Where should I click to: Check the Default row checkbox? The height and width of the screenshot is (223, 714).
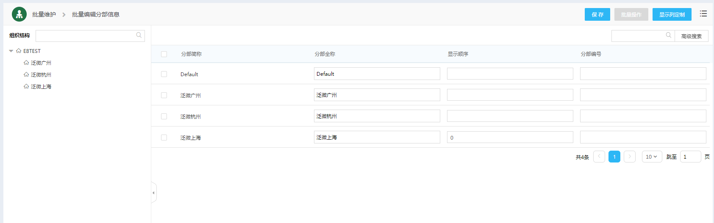(x=164, y=74)
